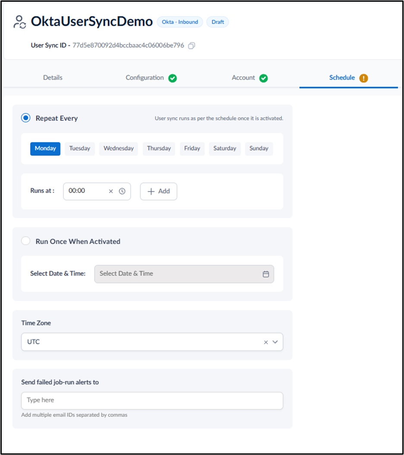Click the green checkmark next to Configuration
This screenshot has width=404, height=455.
[173, 78]
